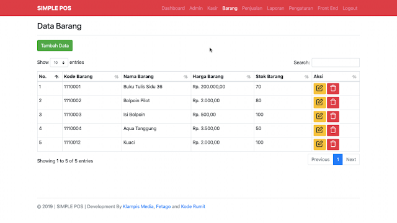Screen dimensions: 397x223
Task: Open the Front End link
Action: tap(328, 8)
